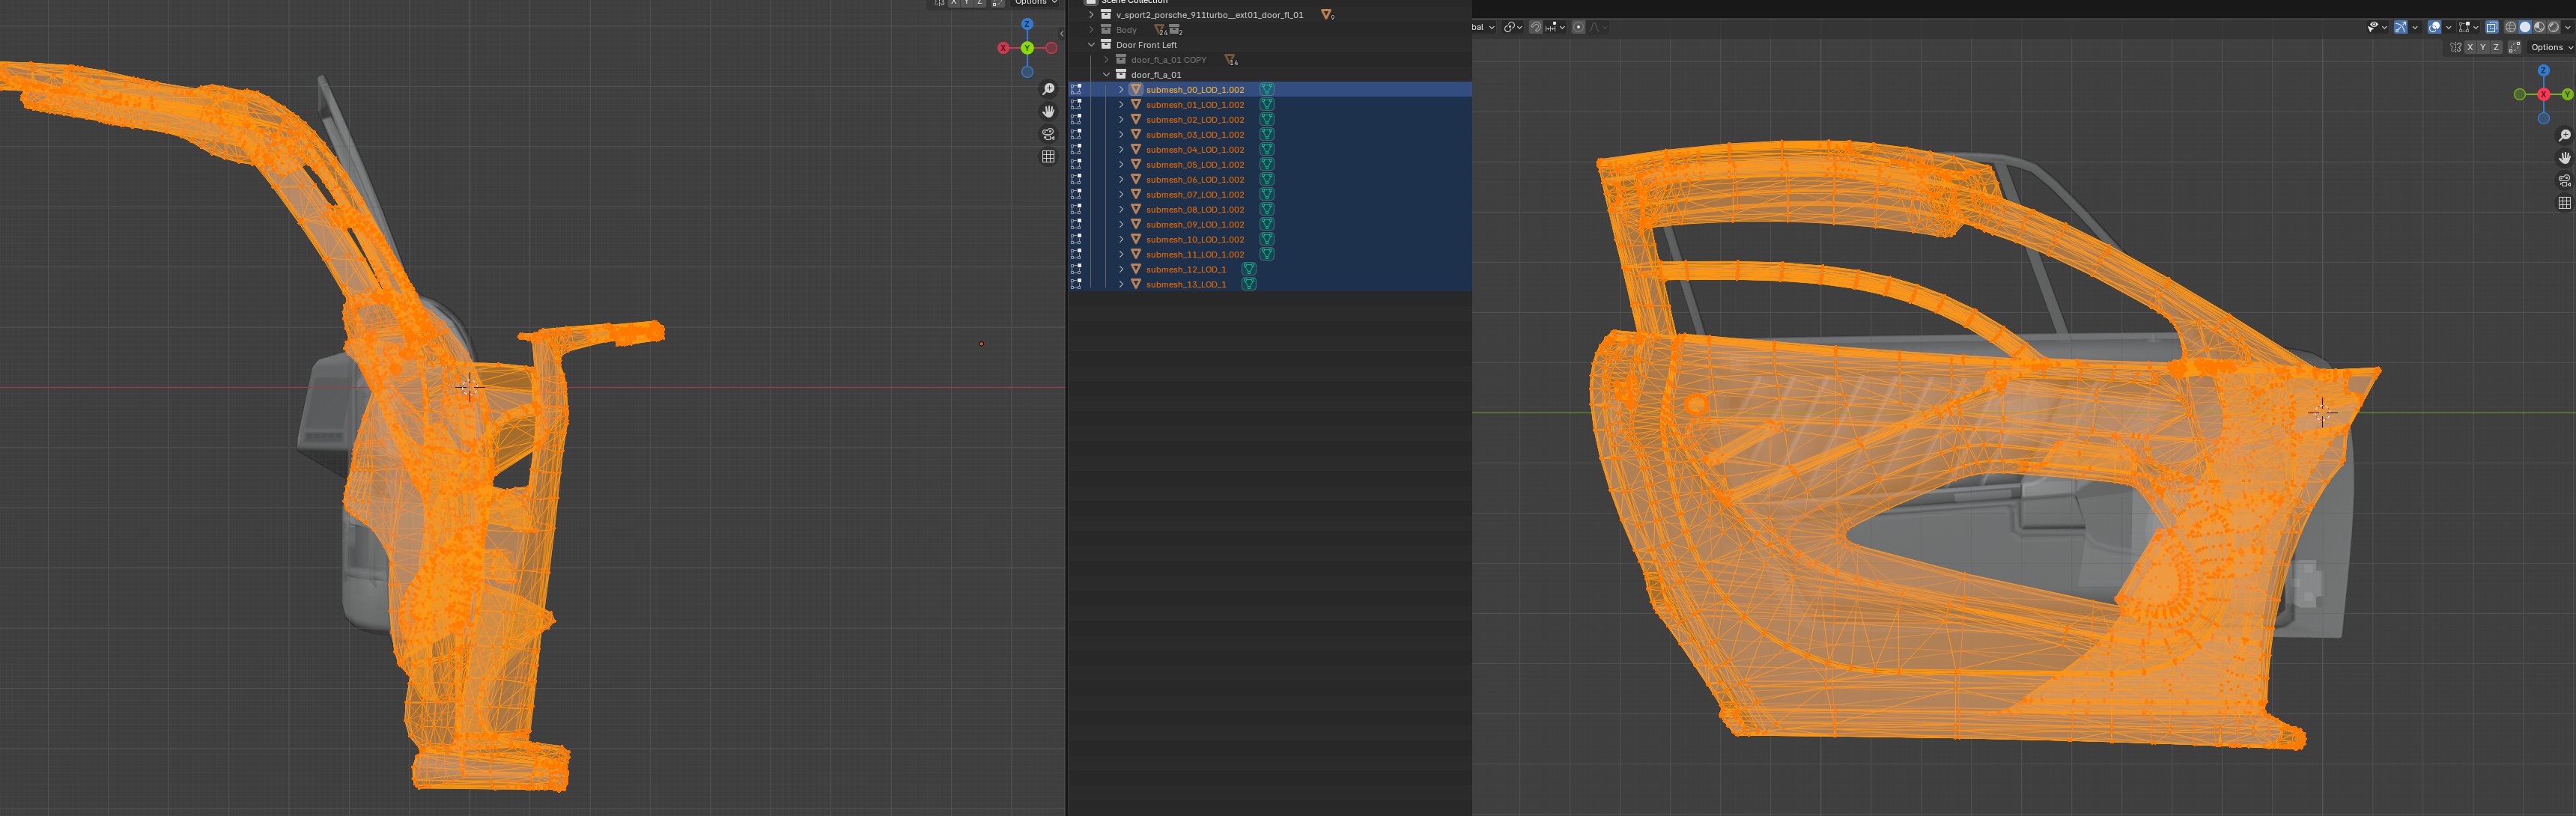Viewport: 2576px width, 816px height.
Task: Select submesh_12_LOD_1 in outliner
Action: [x=1185, y=269]
